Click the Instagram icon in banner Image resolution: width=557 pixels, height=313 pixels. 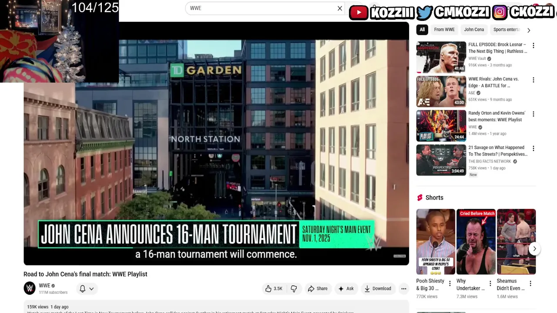(500, 12)
